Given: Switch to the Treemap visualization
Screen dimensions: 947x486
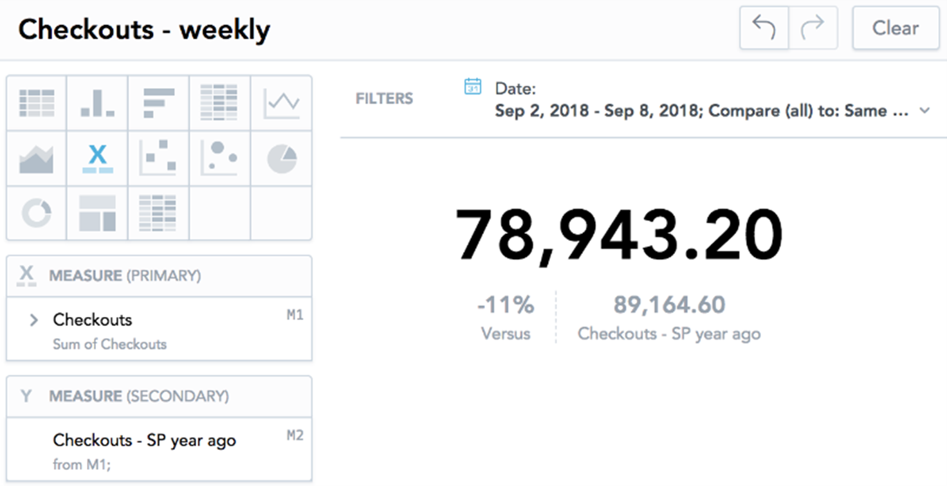Looking at the screenshot, I should [97, 213].
